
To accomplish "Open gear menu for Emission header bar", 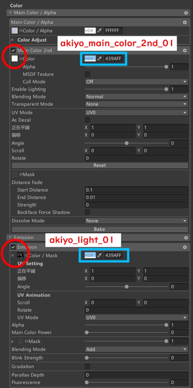I will click(x=186, y=238).
